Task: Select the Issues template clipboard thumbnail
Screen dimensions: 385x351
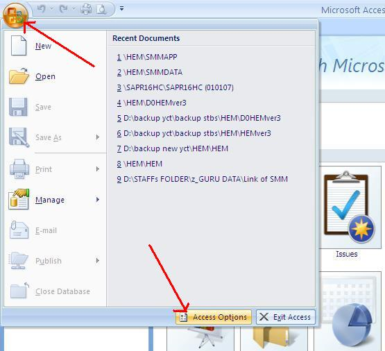Action: pyautogui.click(x=349, y=207)
